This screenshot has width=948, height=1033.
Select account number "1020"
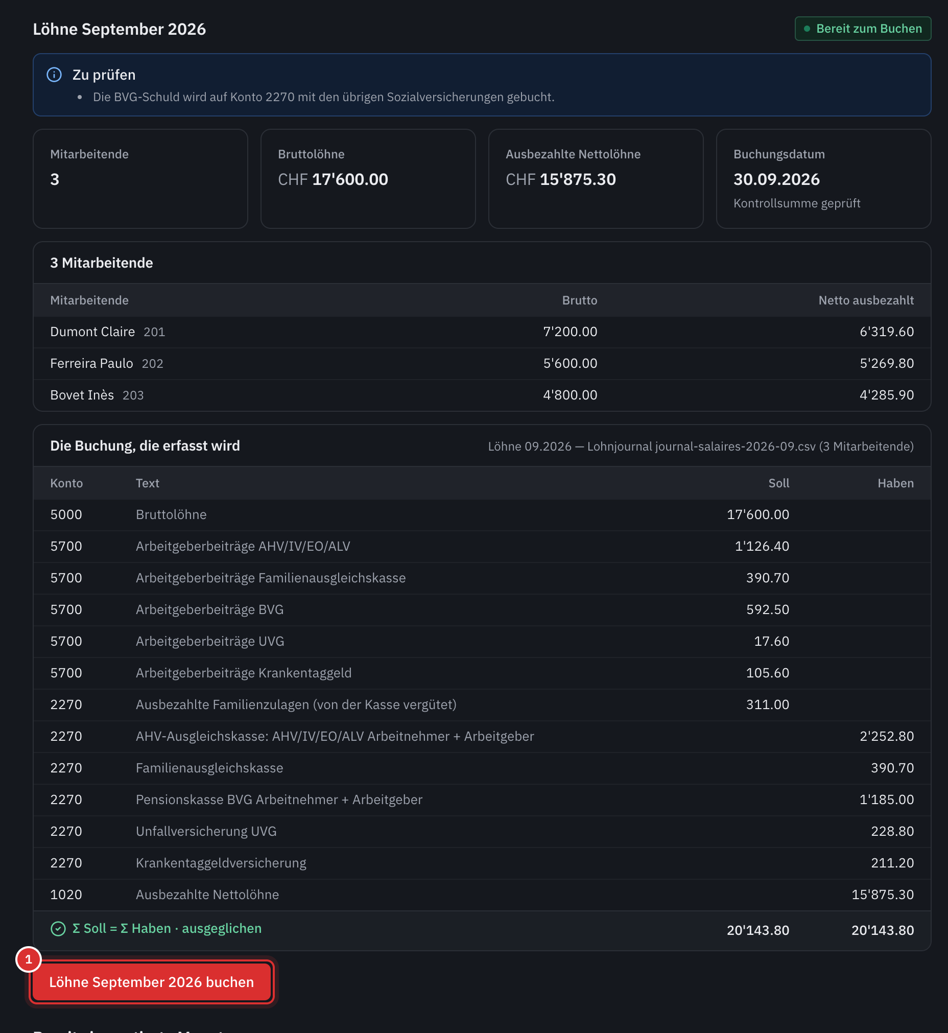click(66, 895)
